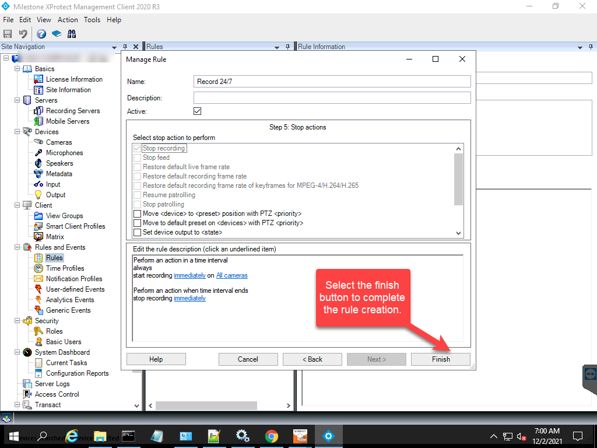Click the binoculars search toolbar icon
This screenshot has height=448, width=597.
click(x=72, y=34)
